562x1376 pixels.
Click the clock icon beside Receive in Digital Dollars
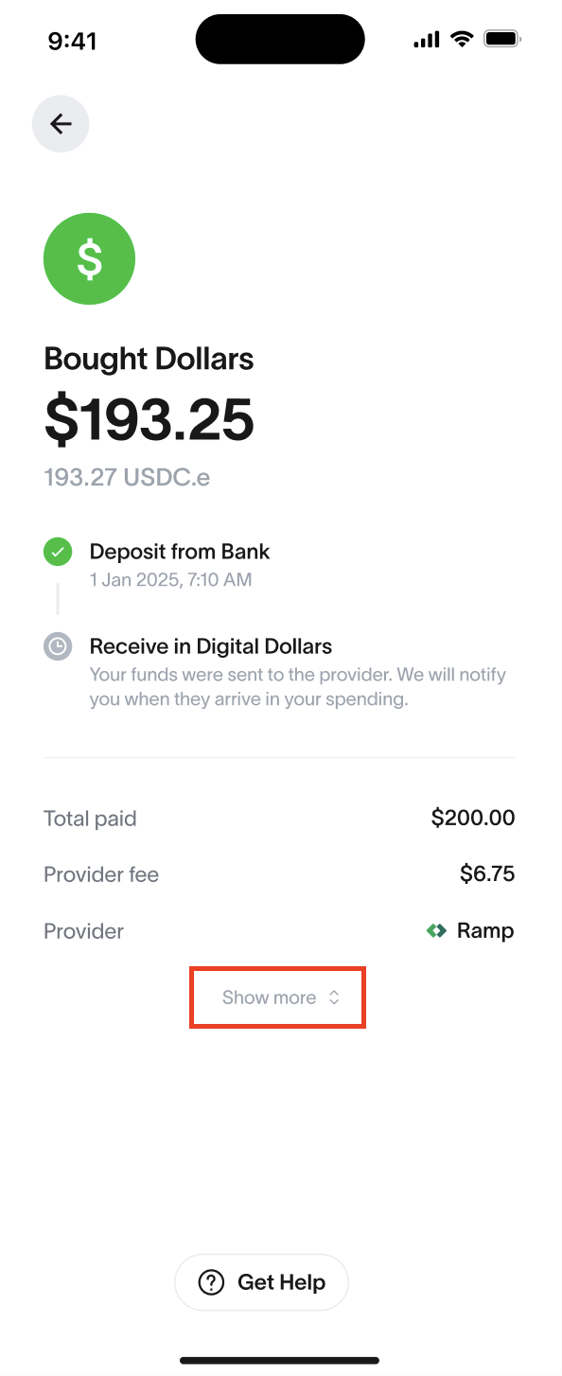pyautogui.click(x=58, y=646)
